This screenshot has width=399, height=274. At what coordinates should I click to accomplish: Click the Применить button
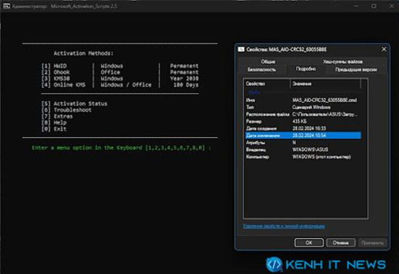(373, 243)
